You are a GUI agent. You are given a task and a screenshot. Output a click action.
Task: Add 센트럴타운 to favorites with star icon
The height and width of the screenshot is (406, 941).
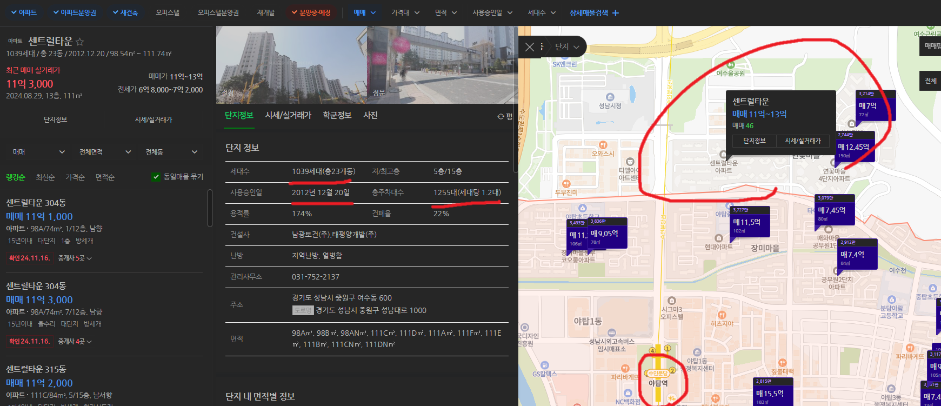click(80, 42)
